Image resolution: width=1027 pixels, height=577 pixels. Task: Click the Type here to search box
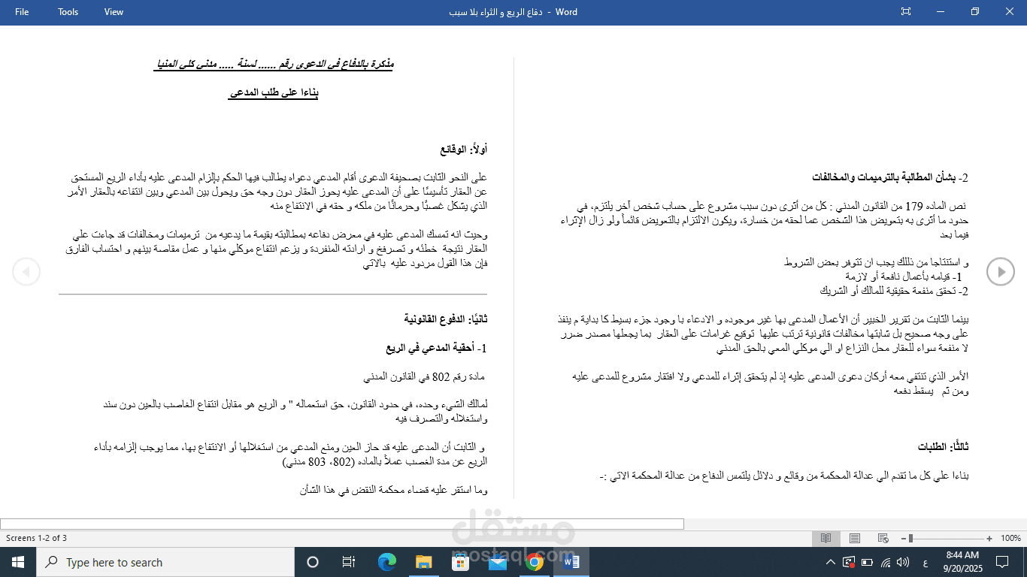point(165,562)
